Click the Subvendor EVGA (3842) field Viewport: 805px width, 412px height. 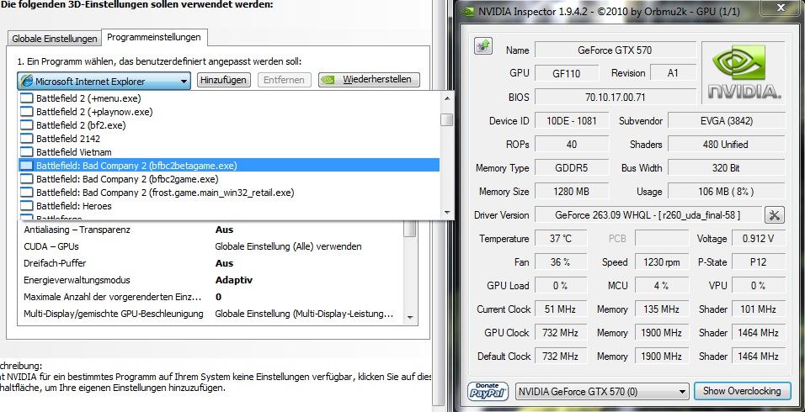[727, 121]
